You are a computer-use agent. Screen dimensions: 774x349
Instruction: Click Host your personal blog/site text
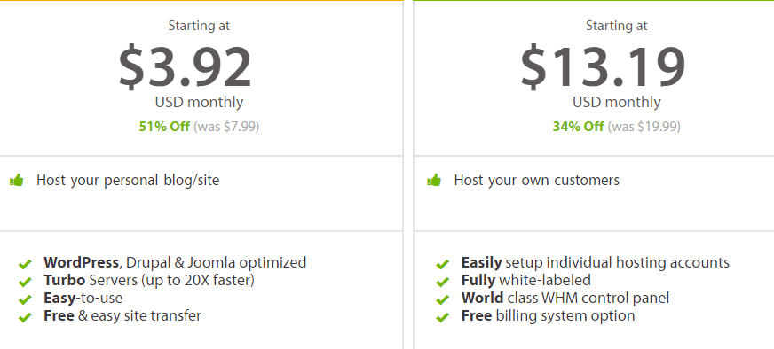(128, 181)
